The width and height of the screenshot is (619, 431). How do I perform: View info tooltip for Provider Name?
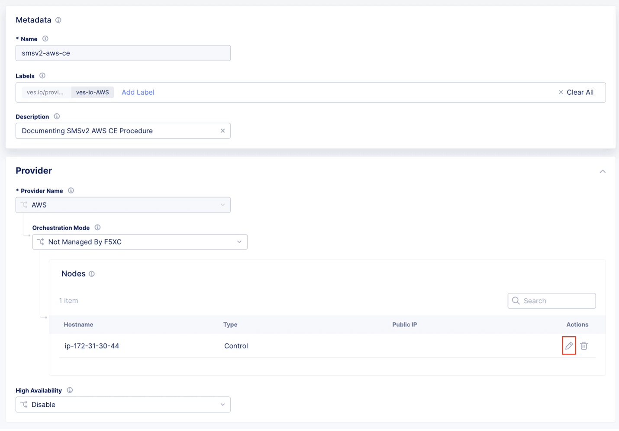pyautogui.click(x=71, y=190)
